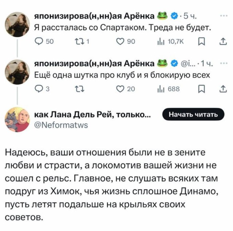This screenshot has height=231, width=233.
Task: Share the first tweet about Spartak
Action: click(223, 41)
